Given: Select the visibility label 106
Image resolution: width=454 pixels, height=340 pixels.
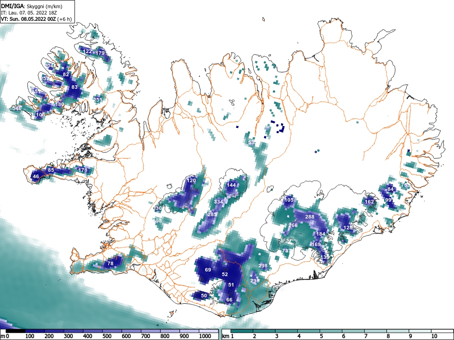Looking at the screenshot, I should point(40,115).
